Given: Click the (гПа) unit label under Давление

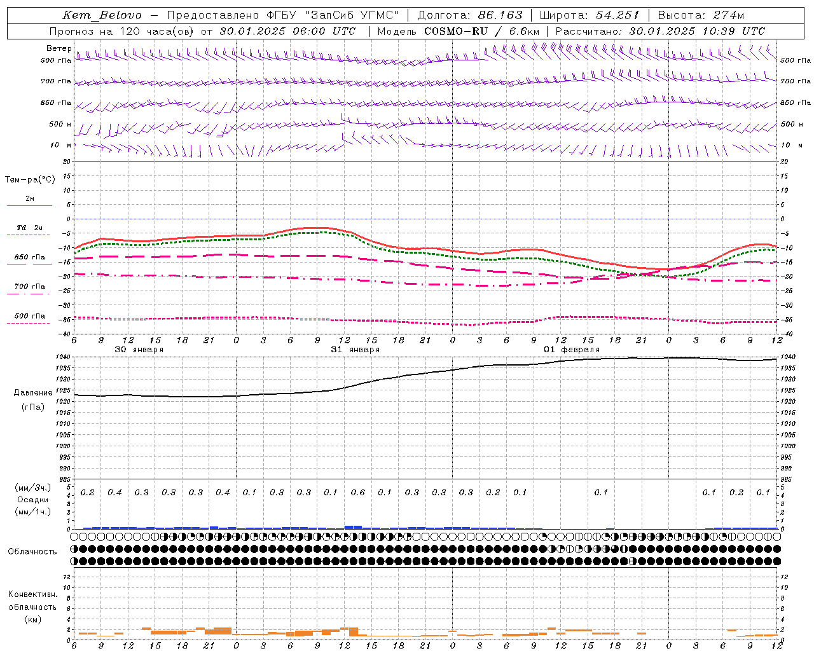Looking at the screenshot, I should 33,407.
